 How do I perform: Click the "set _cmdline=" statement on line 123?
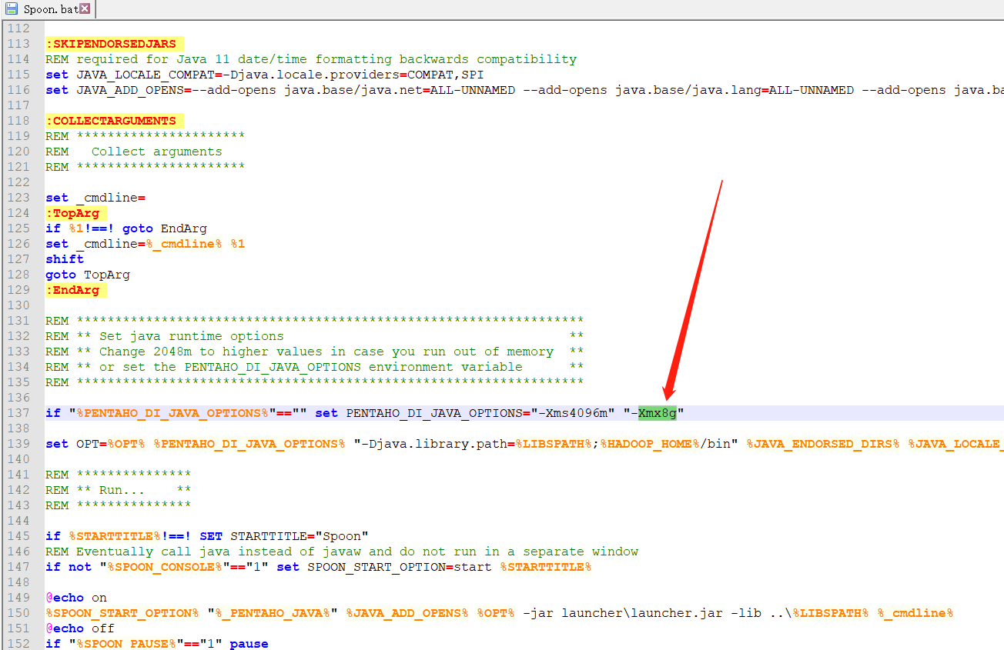point(95,198)
